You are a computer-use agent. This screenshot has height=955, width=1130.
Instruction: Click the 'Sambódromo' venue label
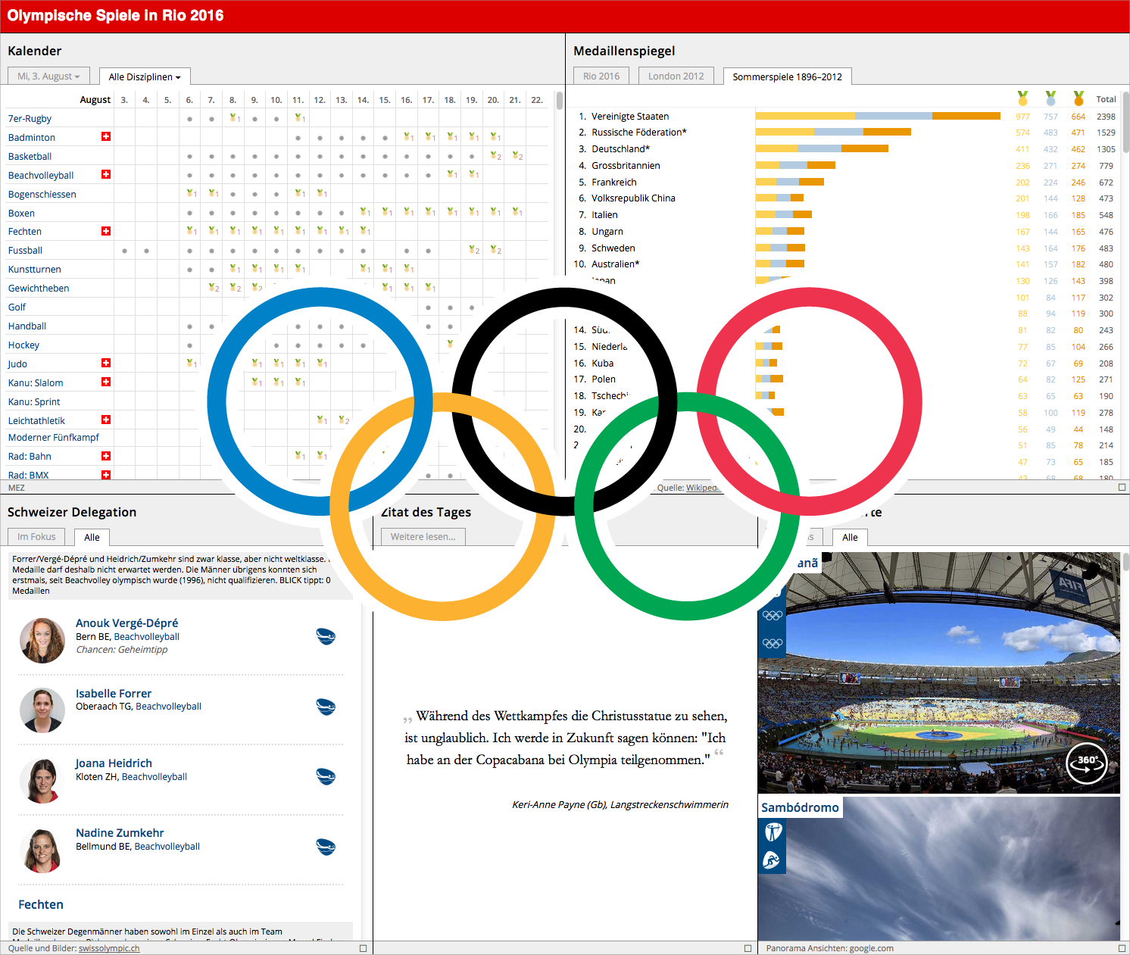(800, 807)
